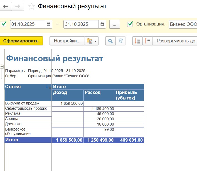
Task: Select the Статья column header
Action: pyautogui.click(x=28, y=92)
